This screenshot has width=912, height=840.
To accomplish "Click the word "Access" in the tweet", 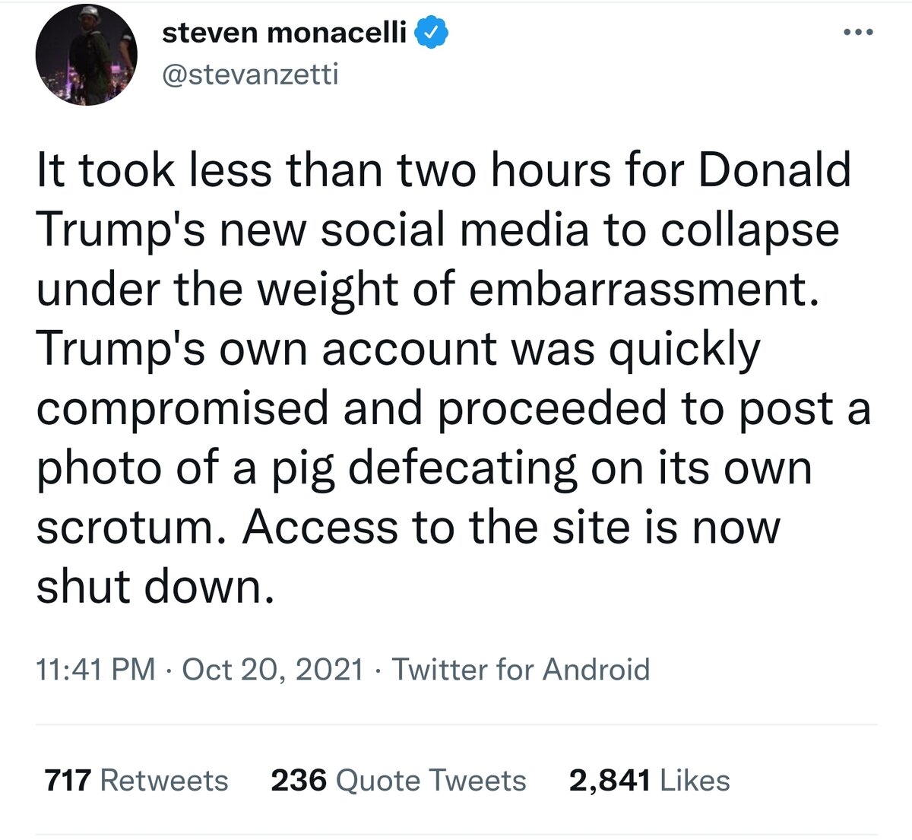I will coord(320,528).
